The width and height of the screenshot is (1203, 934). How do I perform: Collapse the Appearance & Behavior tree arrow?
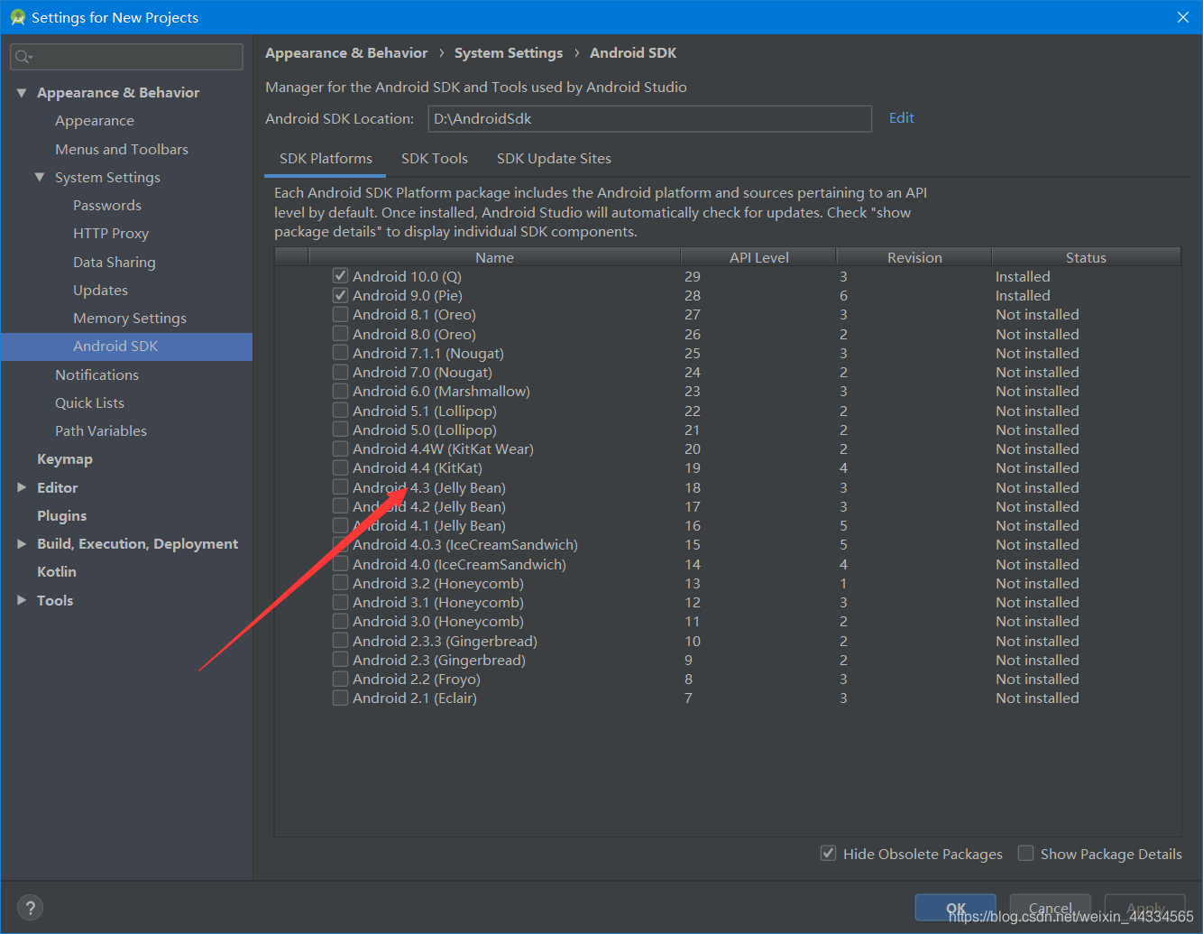pyautogui.click(x=22, y=93)
